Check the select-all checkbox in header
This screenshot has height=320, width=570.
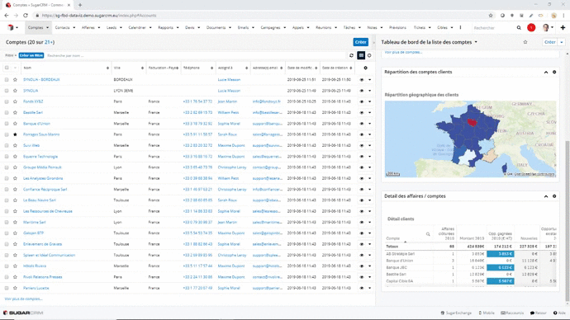[x=7, y=68]
